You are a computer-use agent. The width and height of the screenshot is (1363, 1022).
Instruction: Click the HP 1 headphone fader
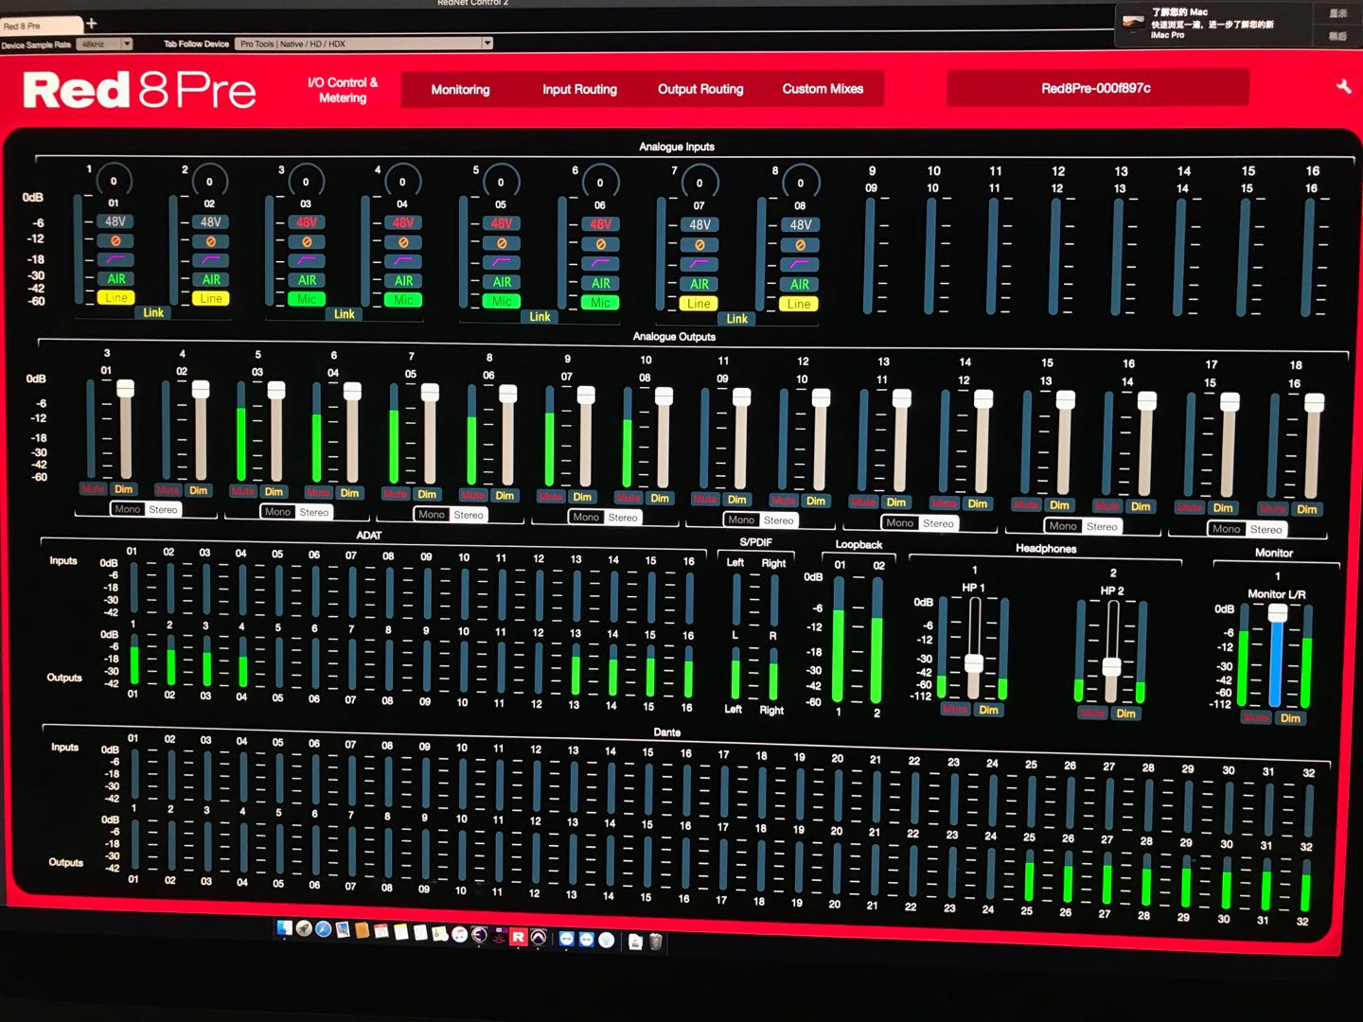click(974, 663)
